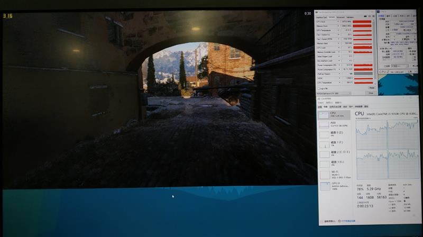The height and width of the screenshot is (237, 423).
Task: Expand the Memory Controller Load dropdown
Action: pos(339,52)
